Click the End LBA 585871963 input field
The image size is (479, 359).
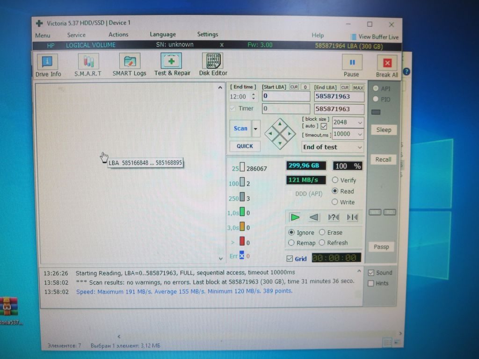tap(339, 96)
